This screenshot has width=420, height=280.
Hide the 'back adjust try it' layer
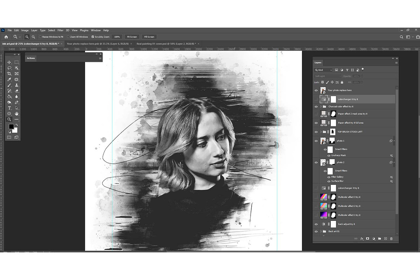point(316,224)
